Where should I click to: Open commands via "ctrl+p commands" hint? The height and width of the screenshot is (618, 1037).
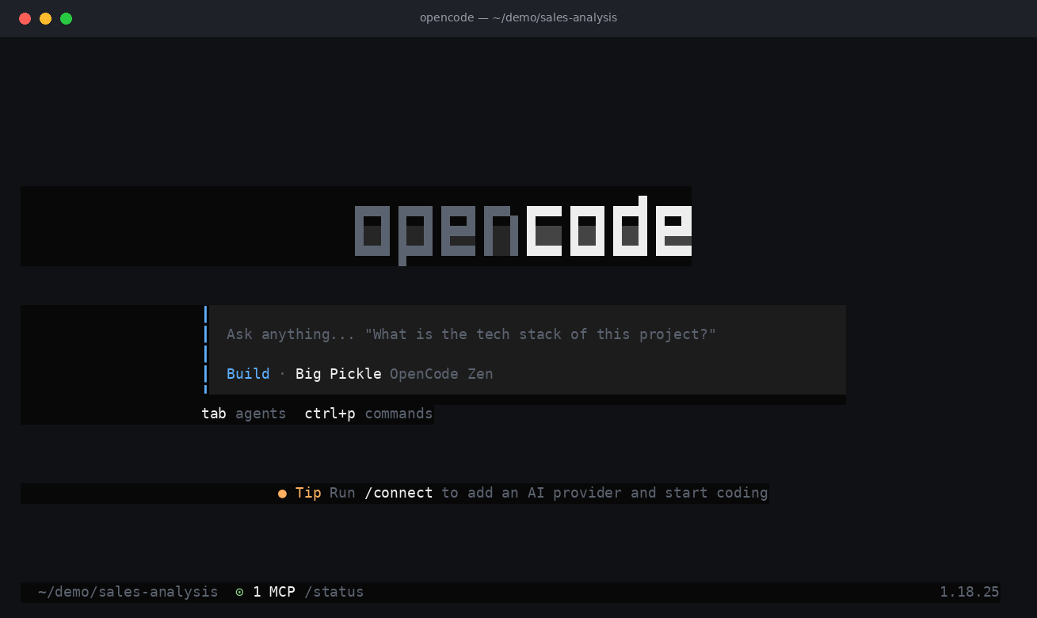point(368,414)
